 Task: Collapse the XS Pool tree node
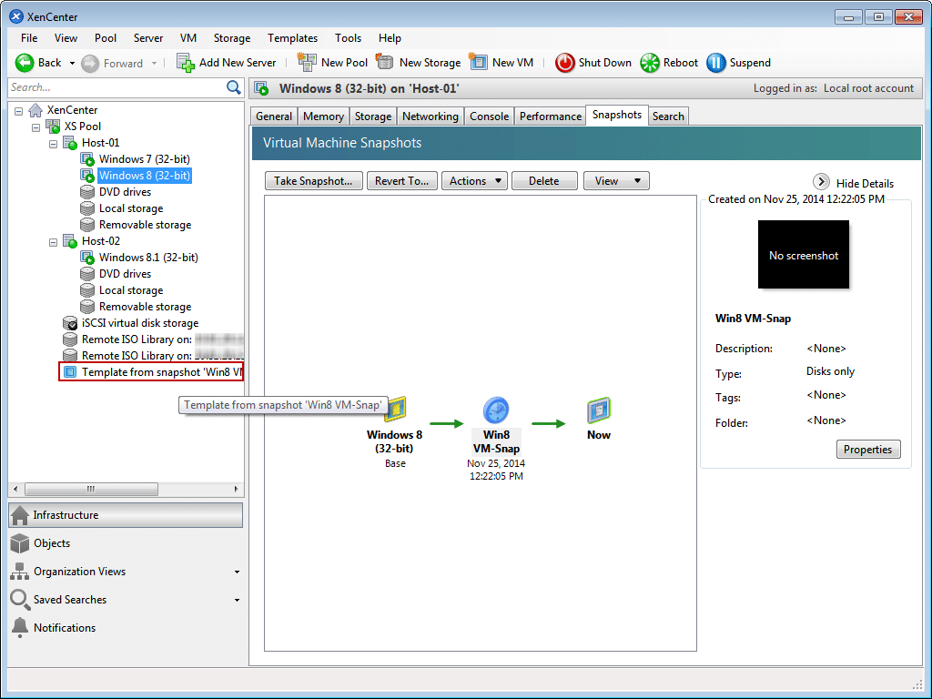coord(36,127)
